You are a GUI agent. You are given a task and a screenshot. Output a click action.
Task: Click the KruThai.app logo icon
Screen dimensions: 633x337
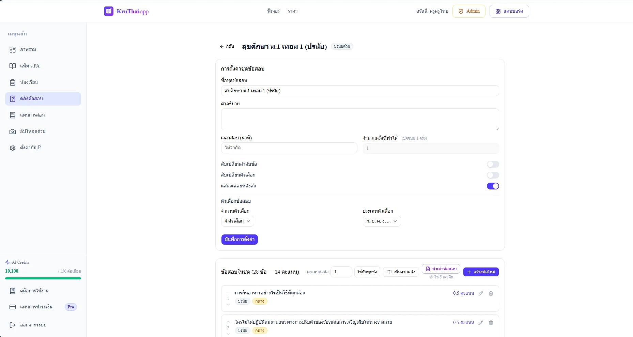pos(109,11)
